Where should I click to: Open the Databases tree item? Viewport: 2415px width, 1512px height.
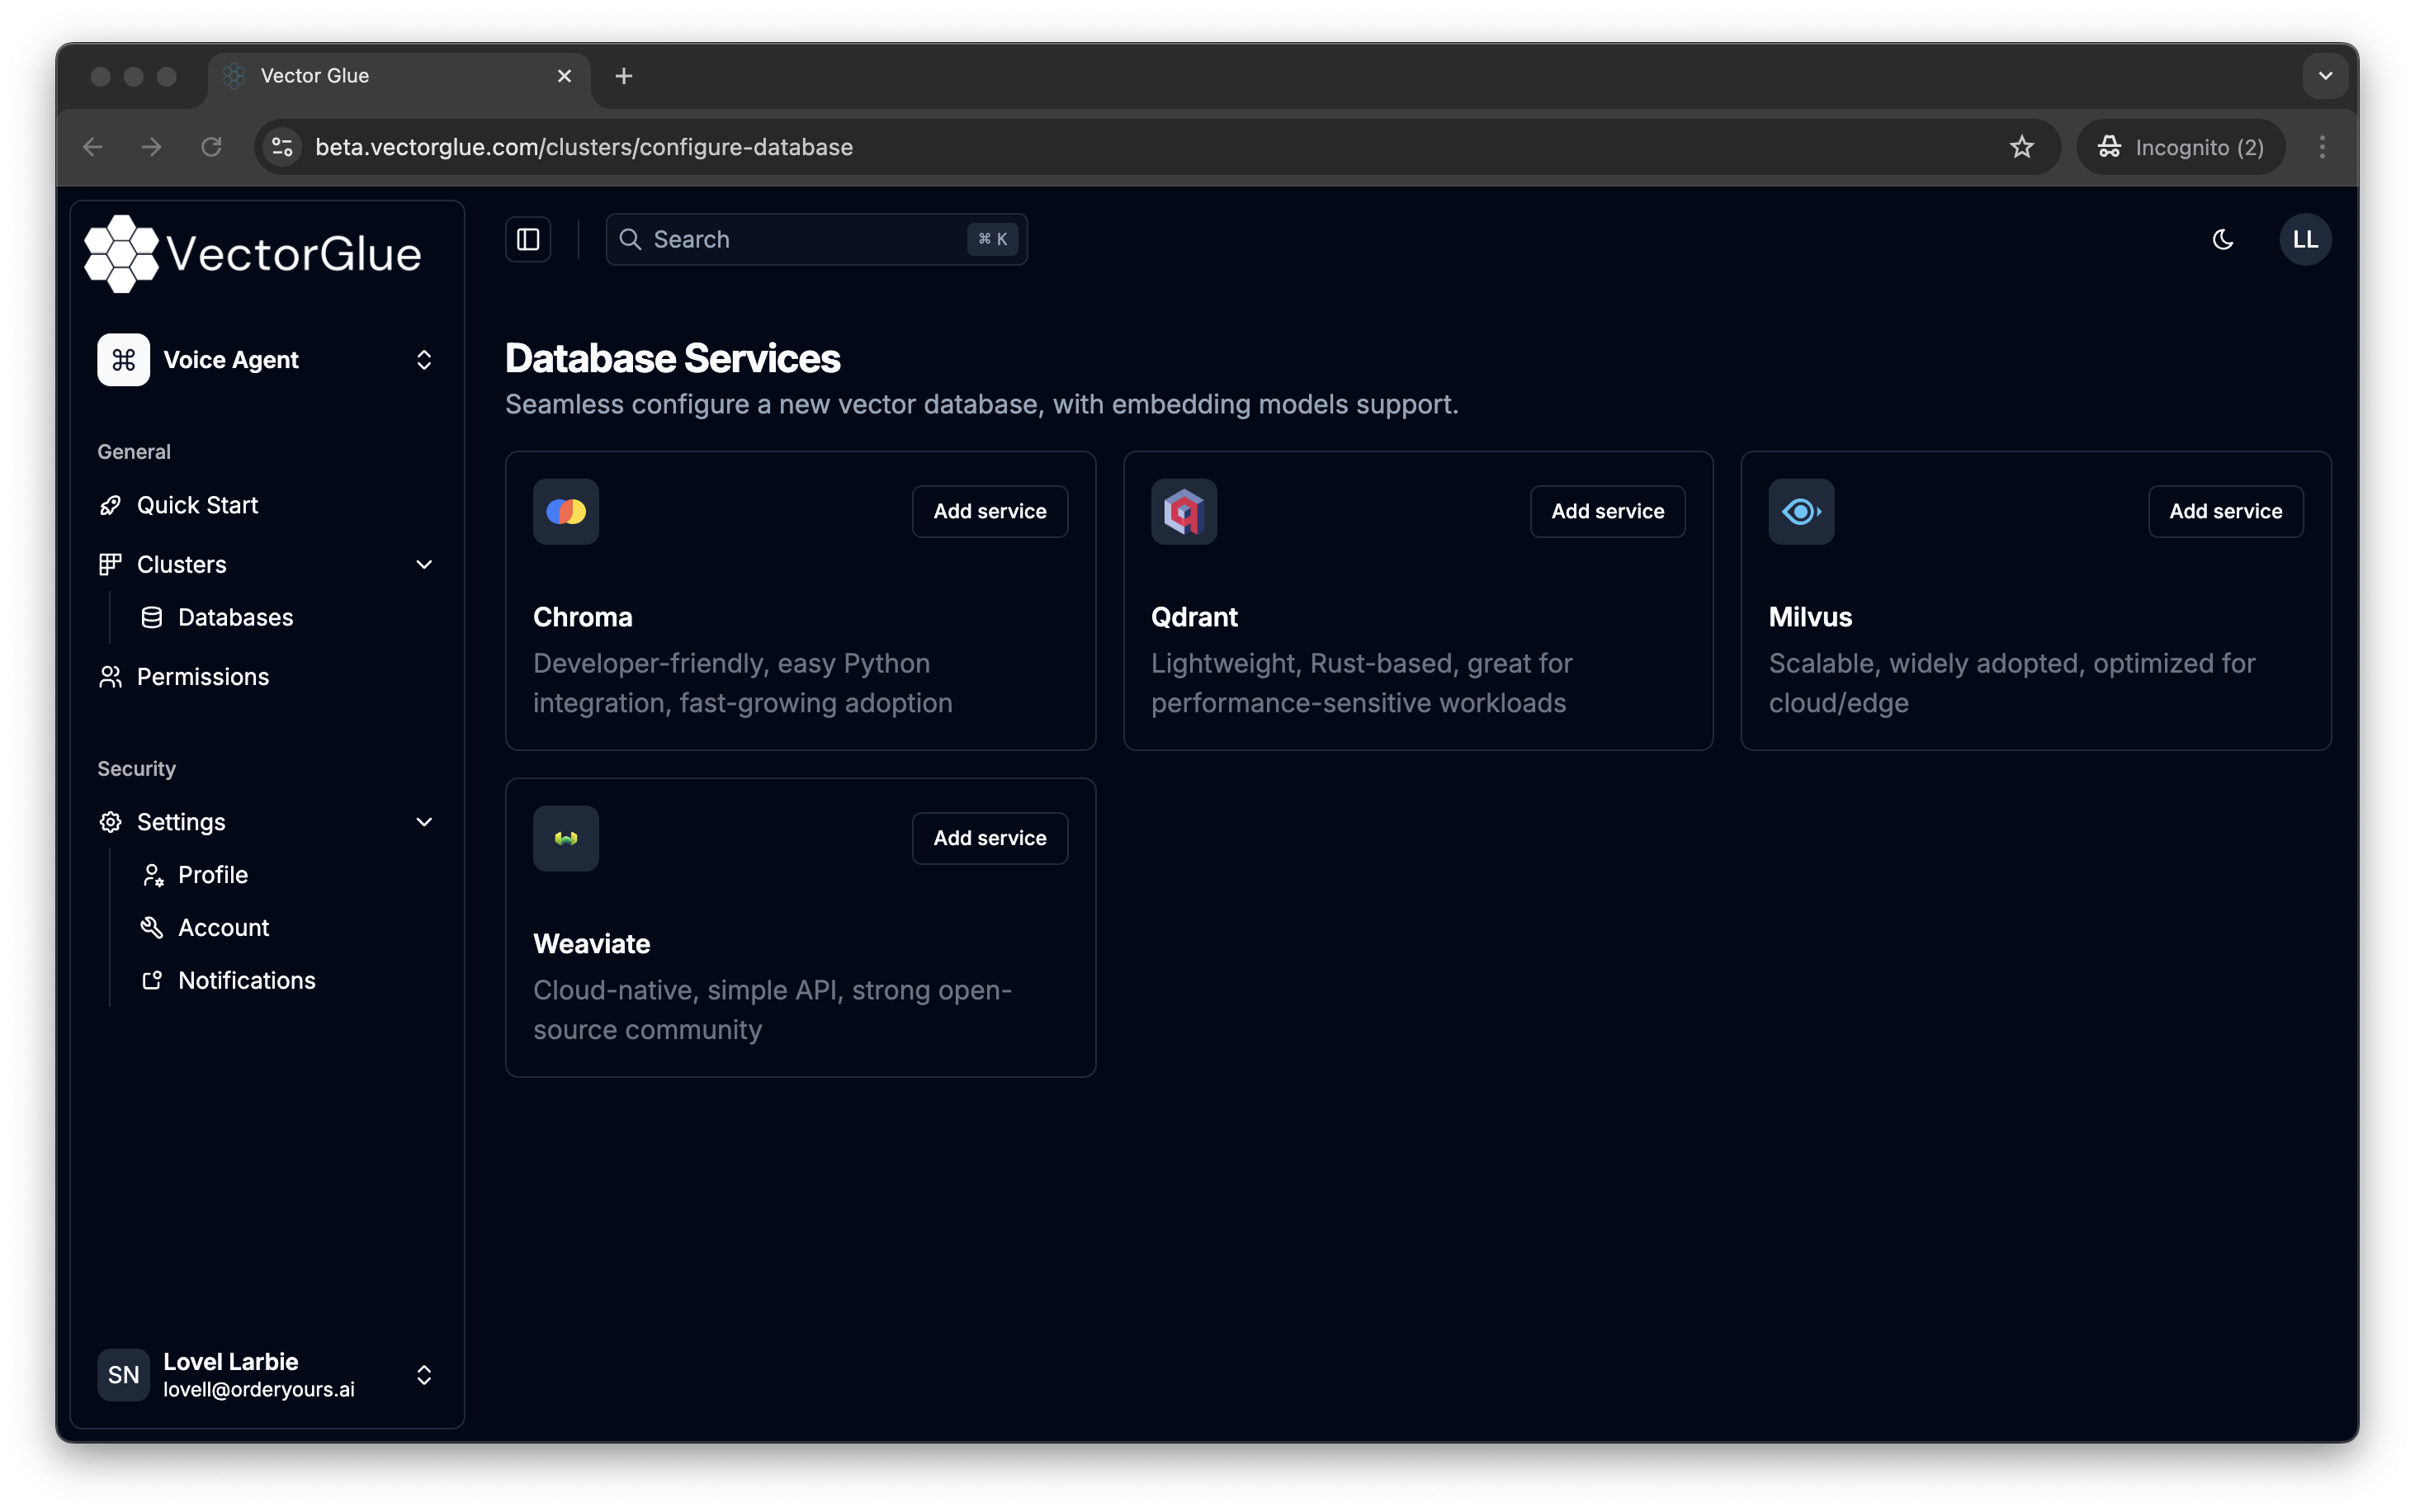(235, 617)
